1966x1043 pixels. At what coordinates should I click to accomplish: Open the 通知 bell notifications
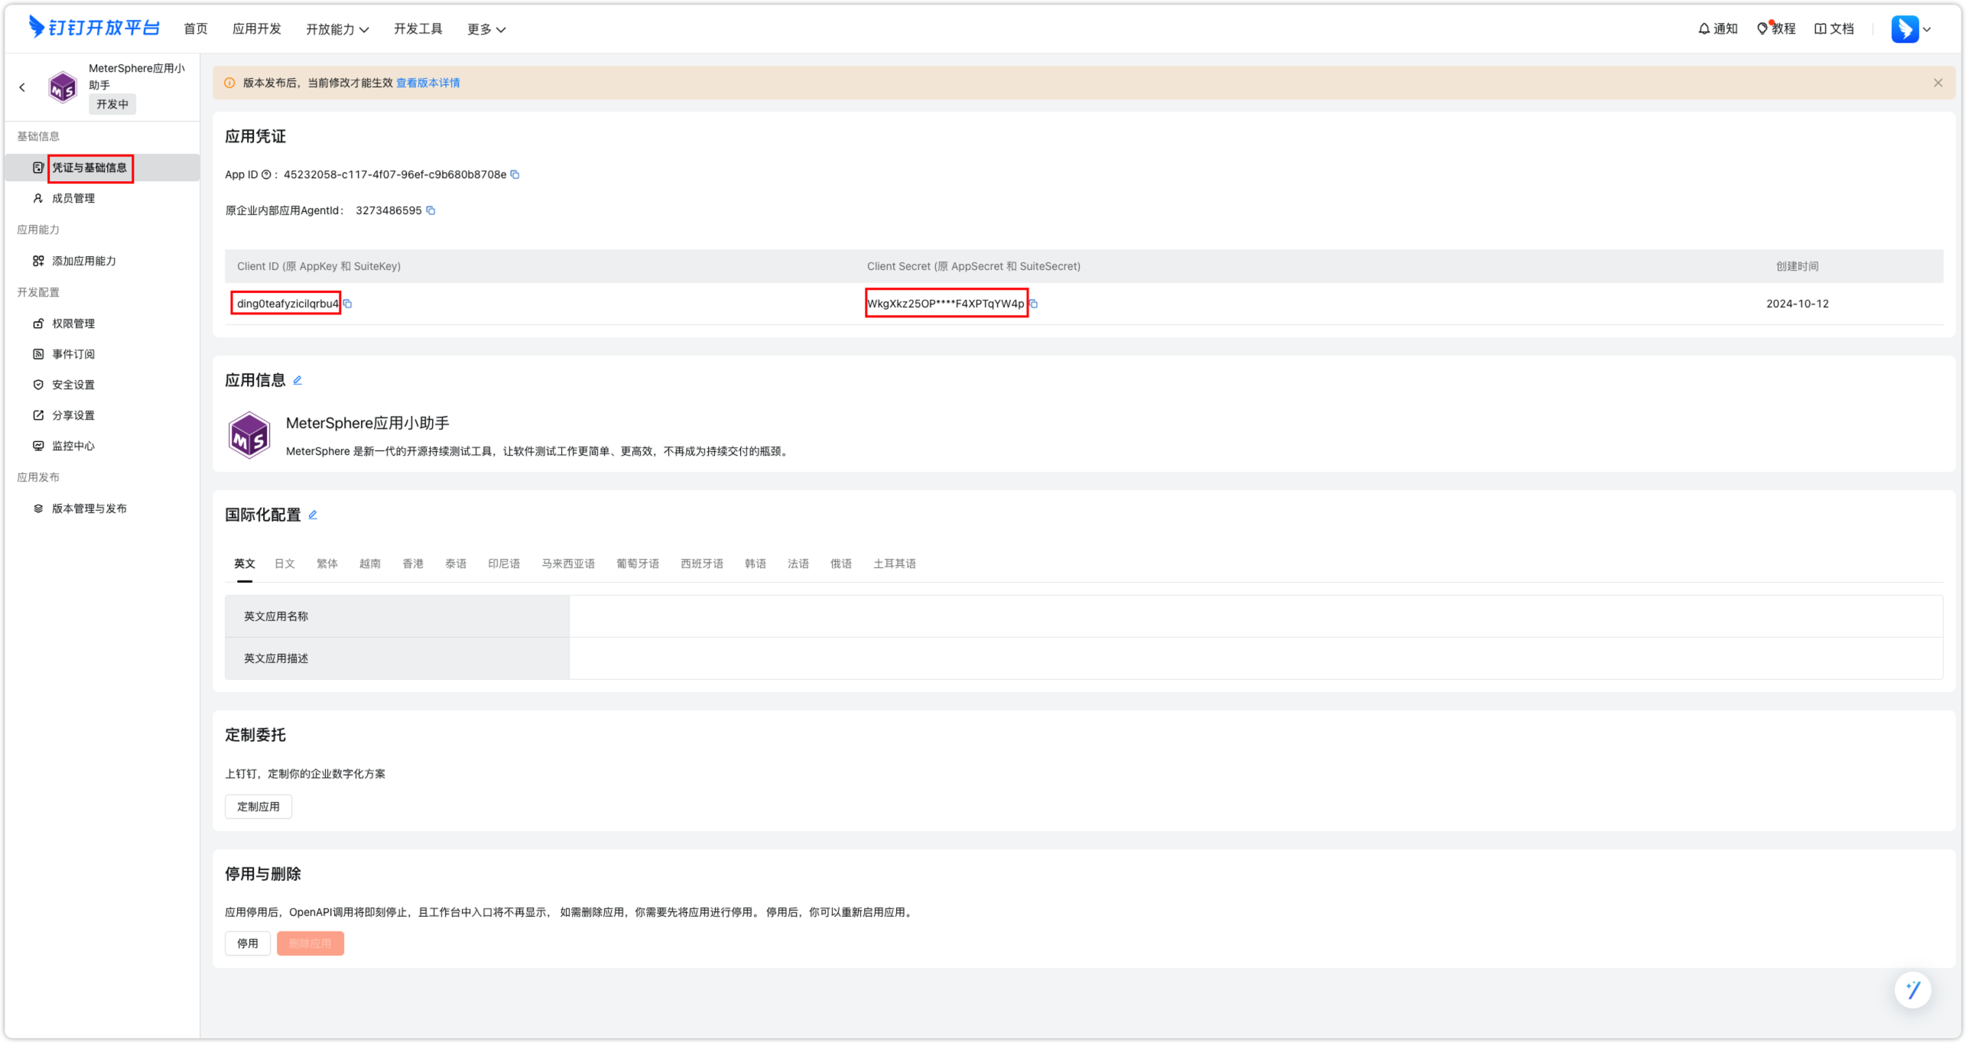[x=1717, y=29]
